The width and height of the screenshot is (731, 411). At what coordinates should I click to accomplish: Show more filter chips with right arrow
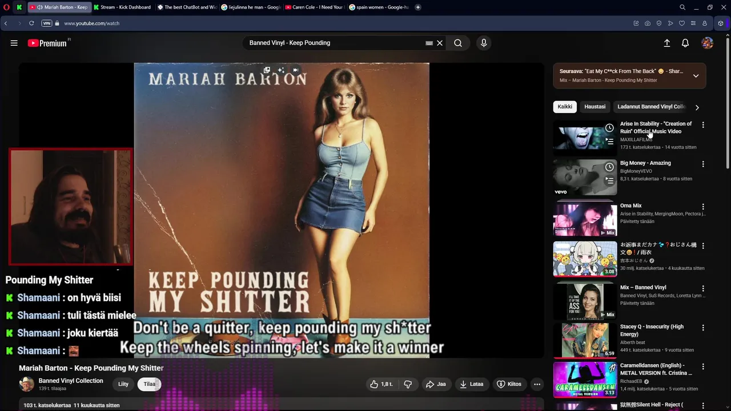pos(697,107)
